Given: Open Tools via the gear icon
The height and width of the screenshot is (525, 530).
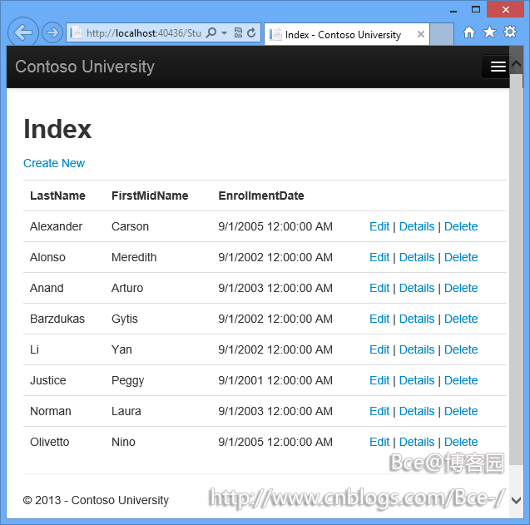Looking at the screenshot, I should [x=510, y=32].
